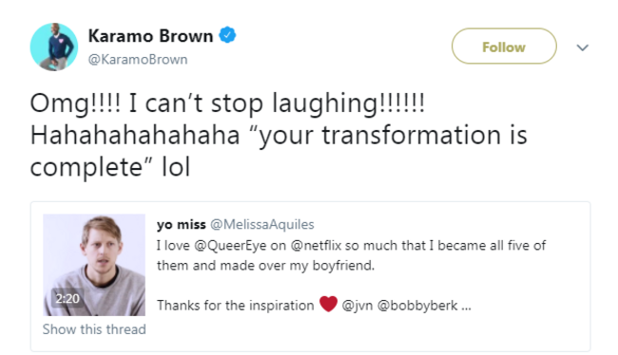Visit the @KaramoBrown handle
The height and width of the screenshot is (355, 618).
[x=138, y=60]
